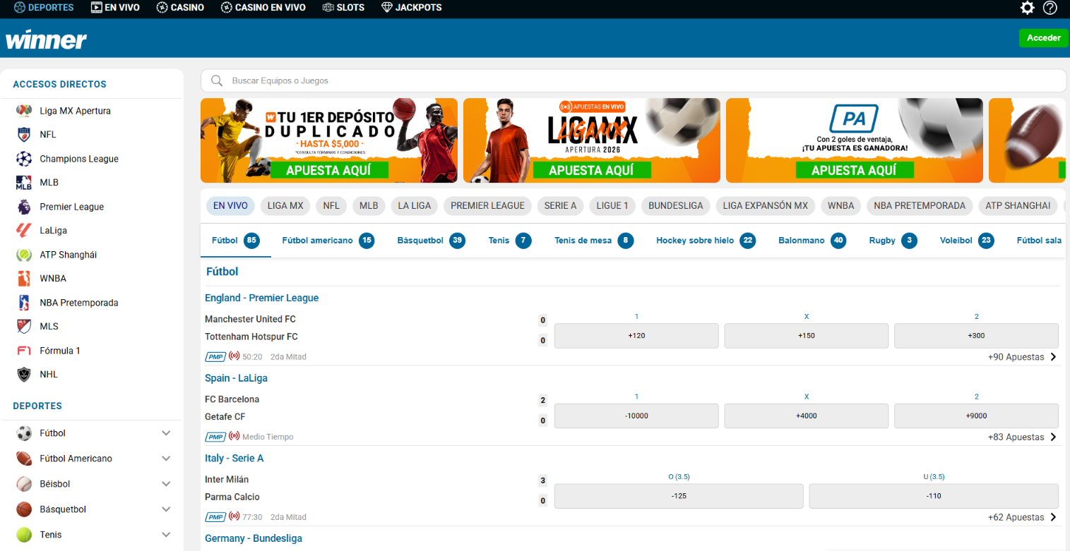Click the NBA Pretemporada logo icon
This screenshot has width=1070, height=551.
pos(25,303)
